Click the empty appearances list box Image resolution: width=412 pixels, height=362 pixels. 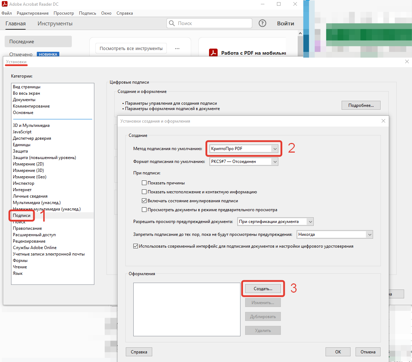[x=187, y=309]
